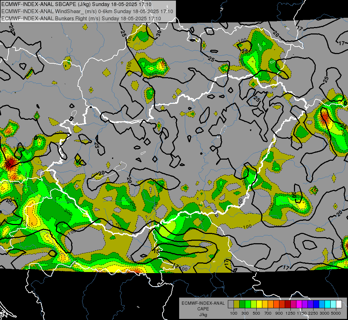This screenshot has height=320, width=348.
Task: Choose the pure yellow legend swatch
Action: pyautogui.click(x=259, y=304)
